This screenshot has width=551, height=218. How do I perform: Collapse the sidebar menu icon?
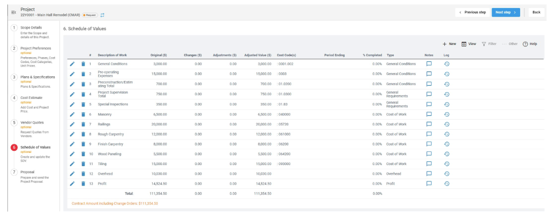(x=13, y=12)
